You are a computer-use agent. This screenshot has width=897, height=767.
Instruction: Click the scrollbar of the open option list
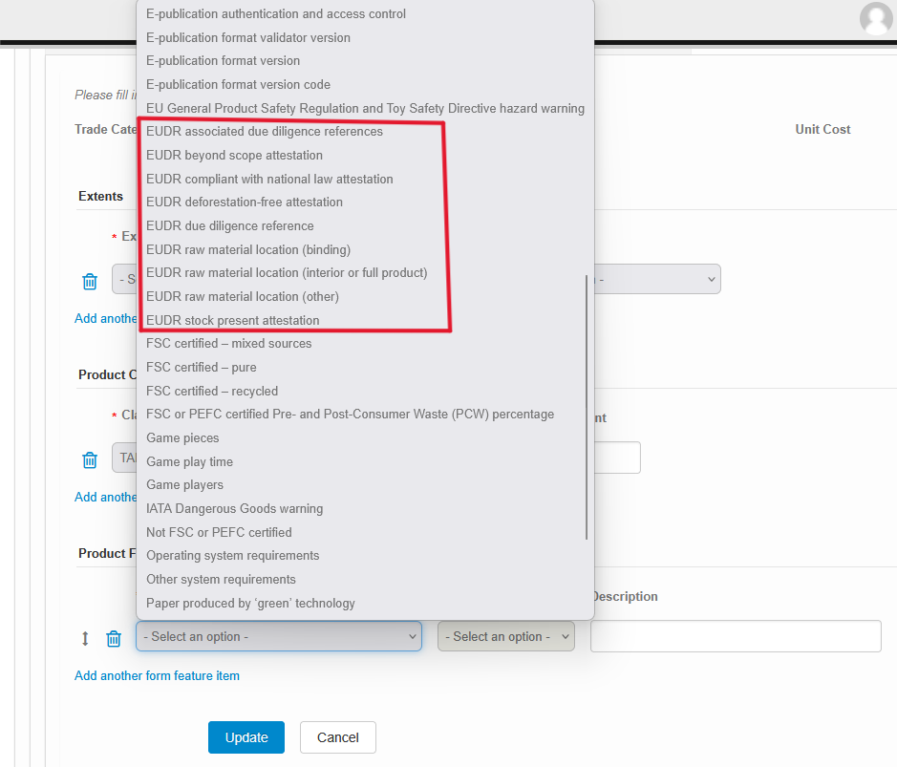click(587, 382)
